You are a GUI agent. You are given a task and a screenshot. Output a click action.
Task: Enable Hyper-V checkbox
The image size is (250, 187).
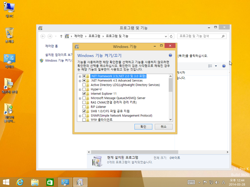84,89
